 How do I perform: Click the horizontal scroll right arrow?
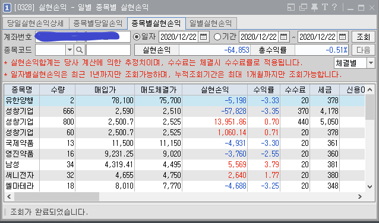360,196
